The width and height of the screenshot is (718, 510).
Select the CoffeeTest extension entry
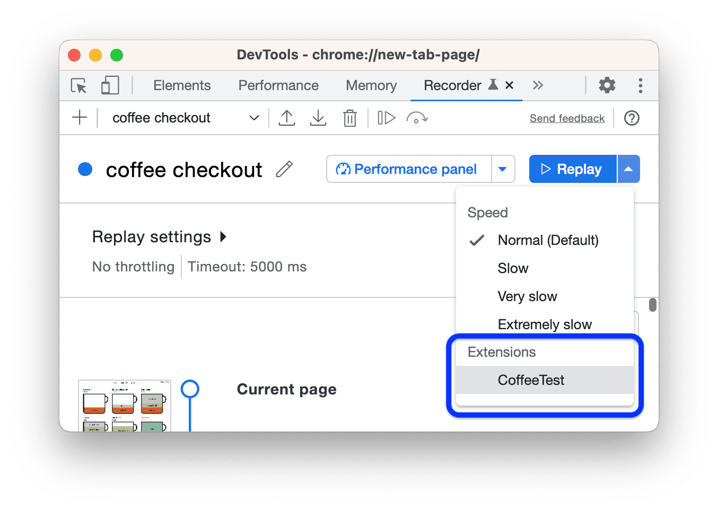point(531,380)
